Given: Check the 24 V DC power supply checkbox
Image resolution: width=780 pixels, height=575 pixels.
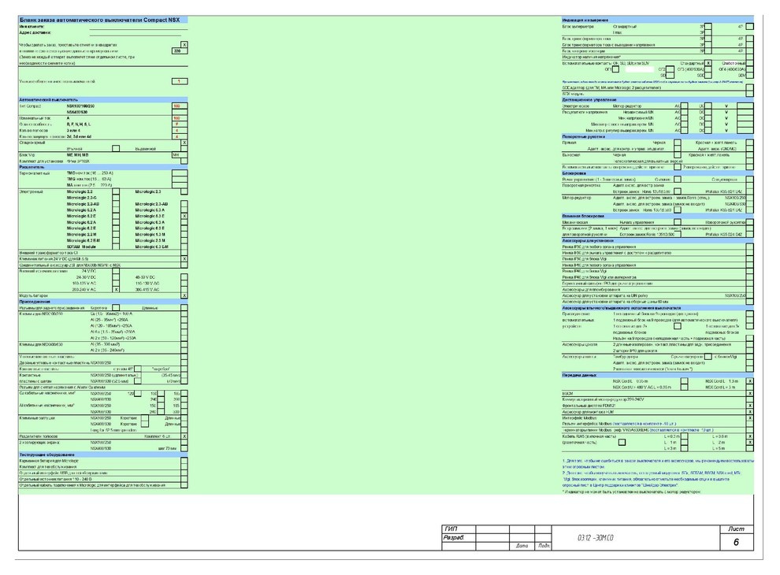Looking at the screenshot, I should (x=116, y=271).
